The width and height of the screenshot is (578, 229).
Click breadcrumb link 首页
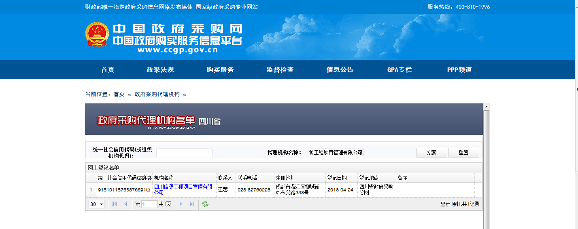119,94
